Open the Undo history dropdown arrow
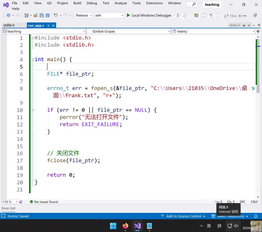The width and height of the screenshot is (262, 232). [x=61, y=15]
